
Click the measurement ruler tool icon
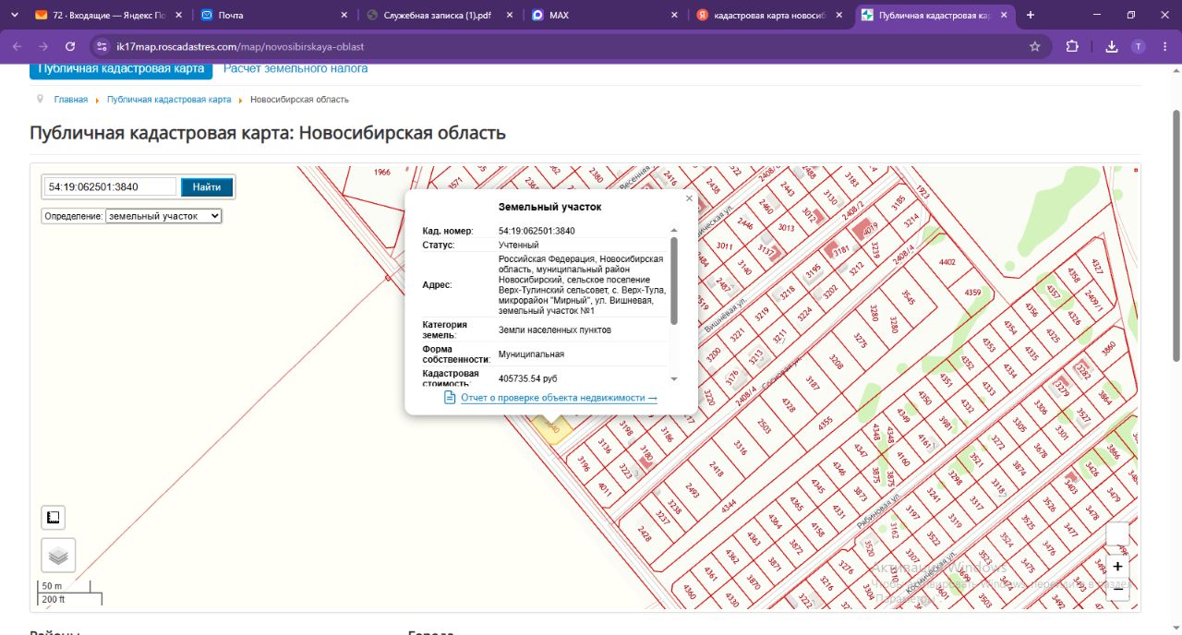[54, 518]
